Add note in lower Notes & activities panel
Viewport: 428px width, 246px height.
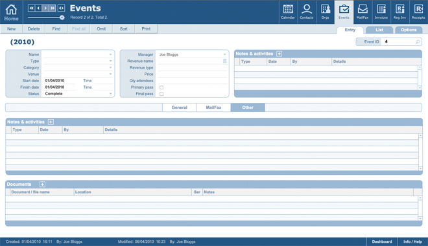point(51,122)
